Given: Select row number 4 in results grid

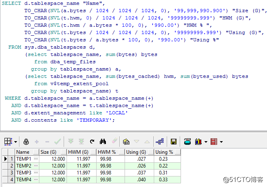Looking at the screenshot, I should (x=12, y=180).
